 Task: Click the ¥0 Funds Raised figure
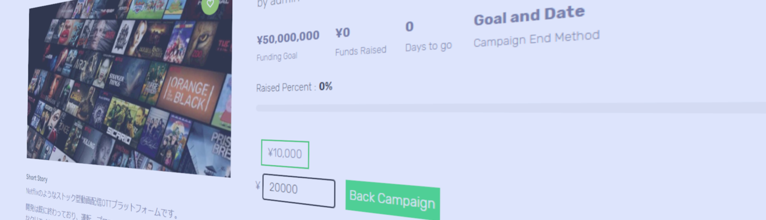click(x=343, y=33)
